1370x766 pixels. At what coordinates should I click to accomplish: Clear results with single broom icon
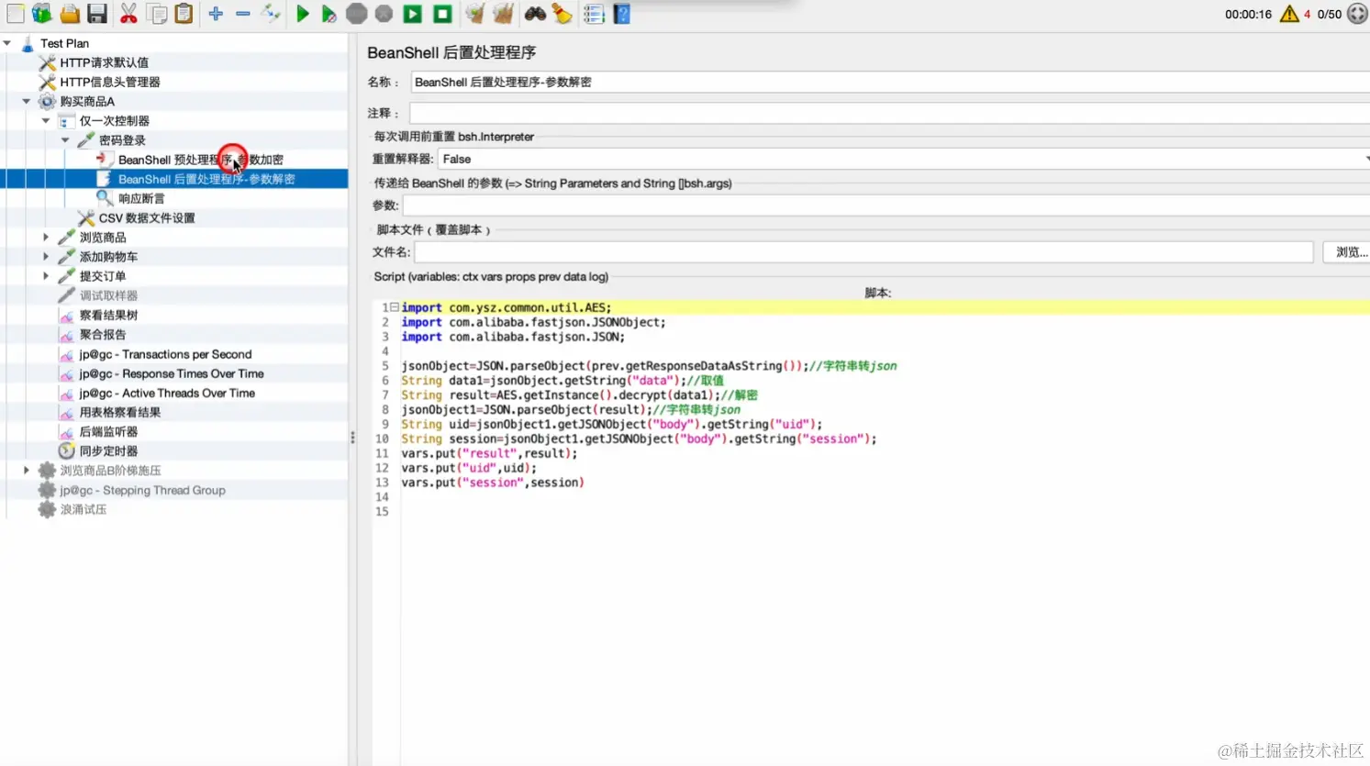[474, 14]
